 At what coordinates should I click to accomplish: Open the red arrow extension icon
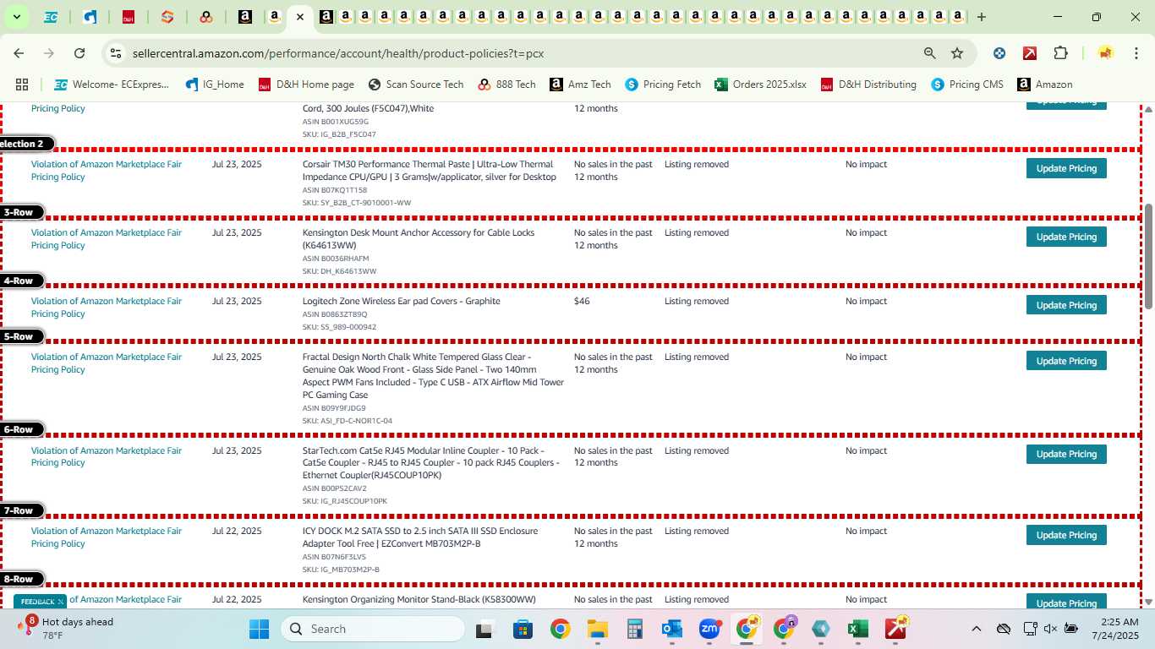click(1030, 53)
